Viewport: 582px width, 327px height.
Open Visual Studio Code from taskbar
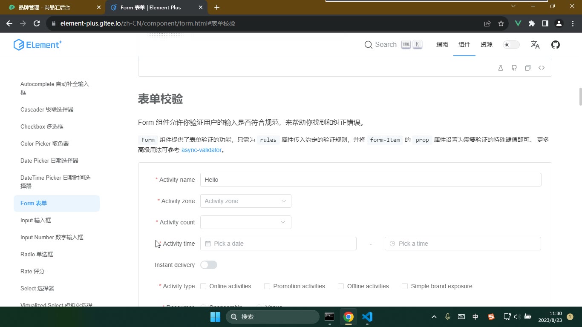[367, 317]
